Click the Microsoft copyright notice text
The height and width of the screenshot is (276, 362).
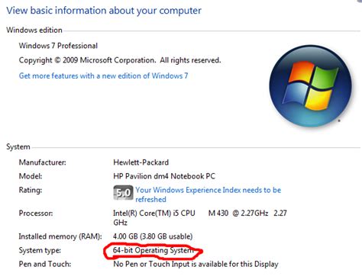coord(120,60)
